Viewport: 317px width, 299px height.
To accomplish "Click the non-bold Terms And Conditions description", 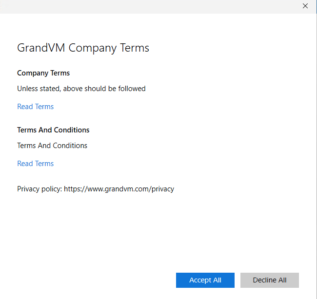I will click(x=52, y=146).
